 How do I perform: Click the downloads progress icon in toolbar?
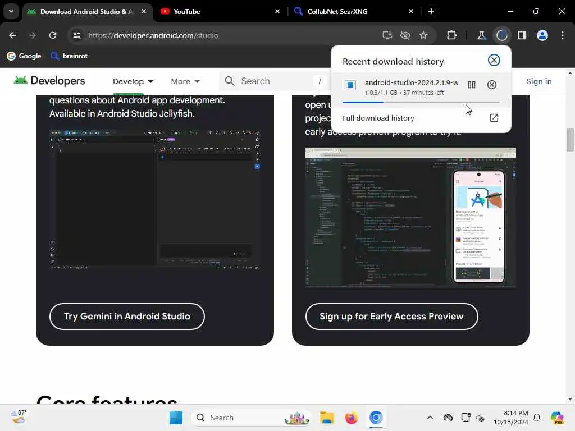[501, 35]
